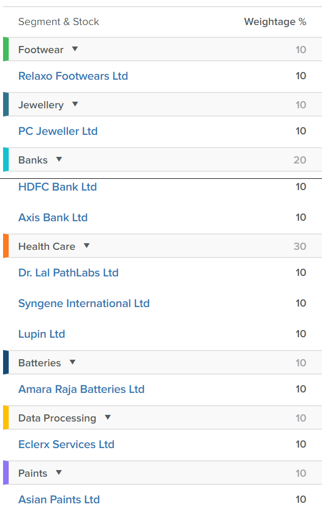Open Eclerx Services Ltd link
The height and width of the screenshot is (514, 322).
66,445
